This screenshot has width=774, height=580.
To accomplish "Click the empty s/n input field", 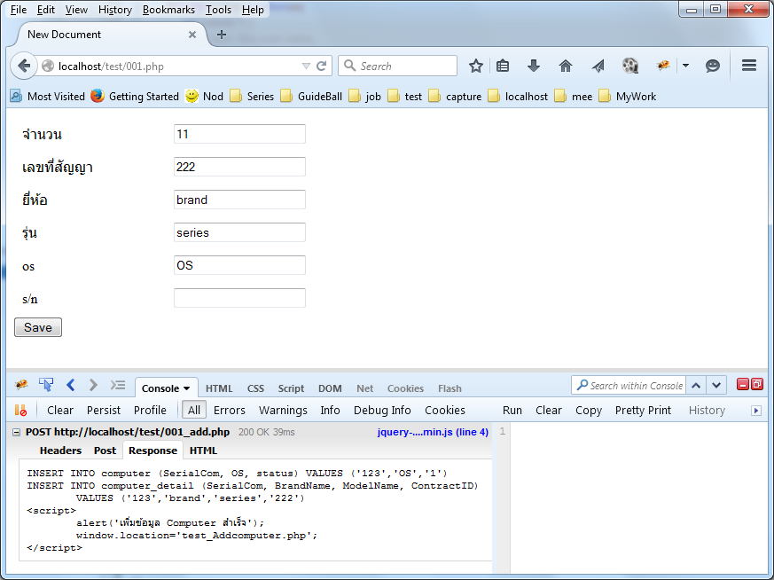I will tap(239, 298).
